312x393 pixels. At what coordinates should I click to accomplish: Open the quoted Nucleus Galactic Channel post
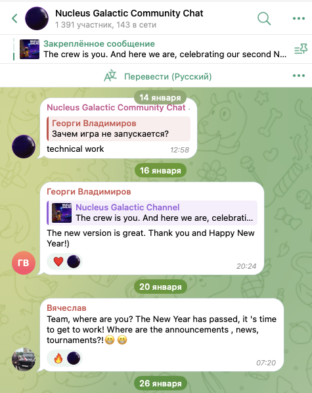152,212
